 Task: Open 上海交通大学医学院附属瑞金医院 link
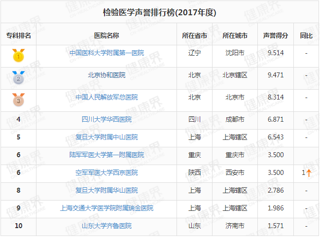point(107,208)
